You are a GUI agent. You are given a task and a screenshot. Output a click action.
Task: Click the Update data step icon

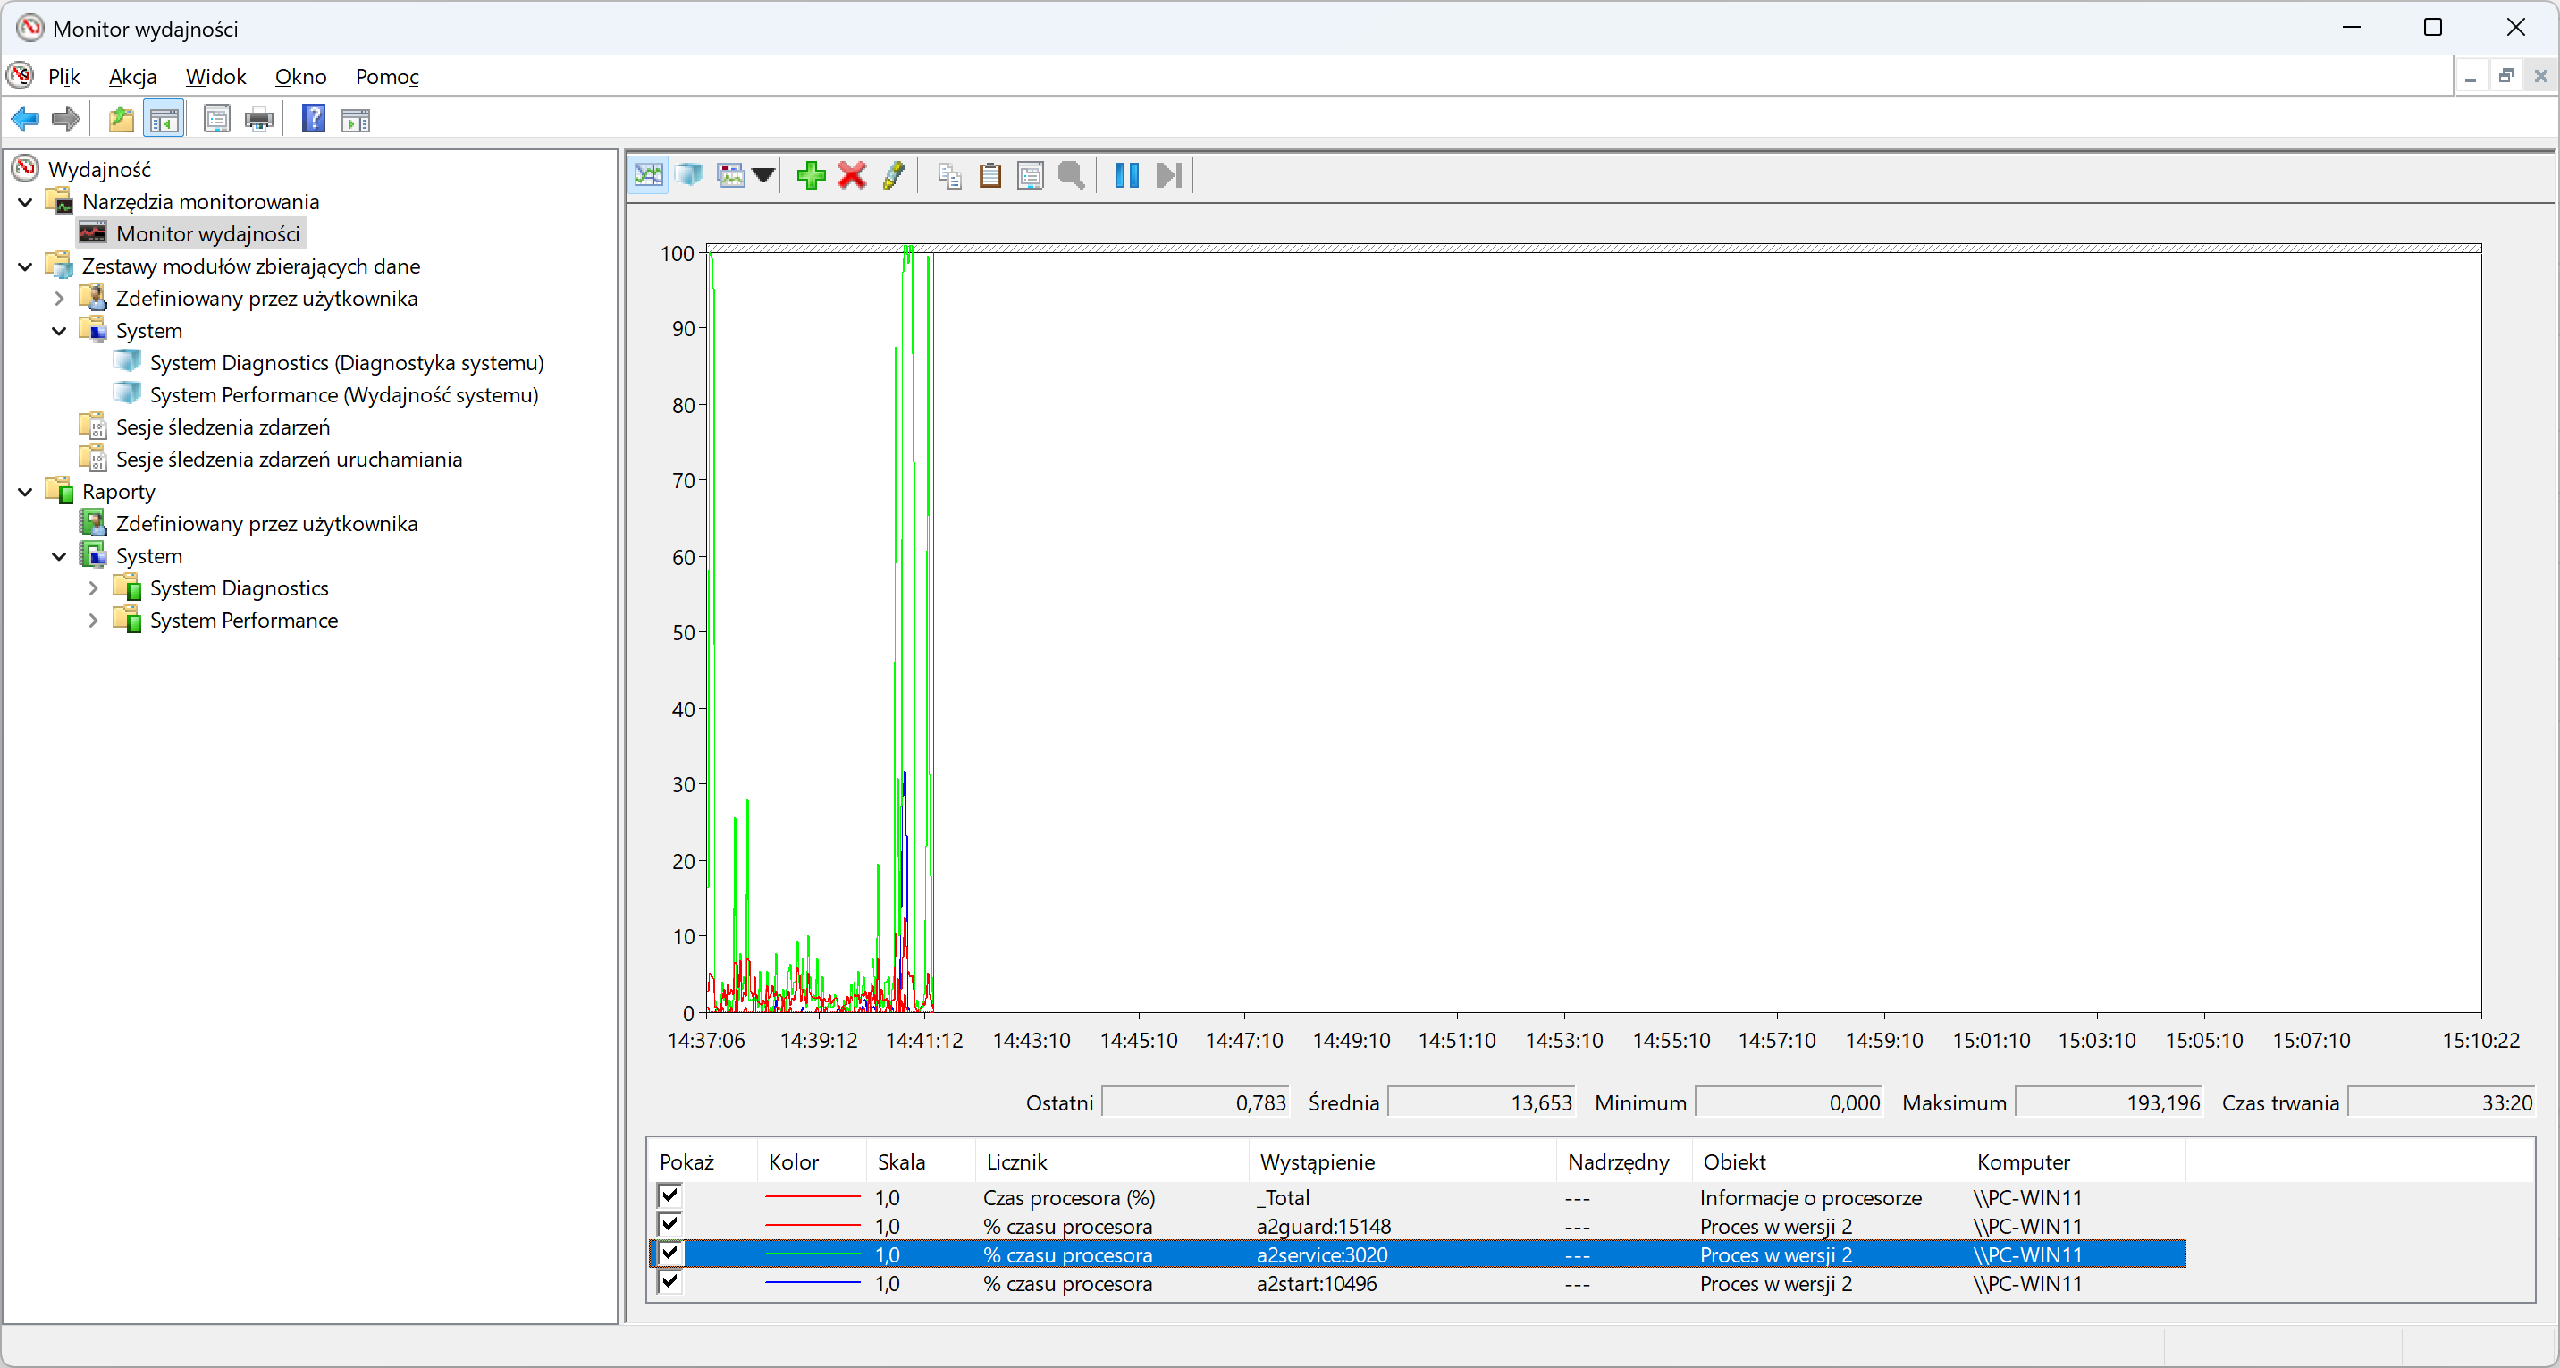click(x=1167, y=176)
